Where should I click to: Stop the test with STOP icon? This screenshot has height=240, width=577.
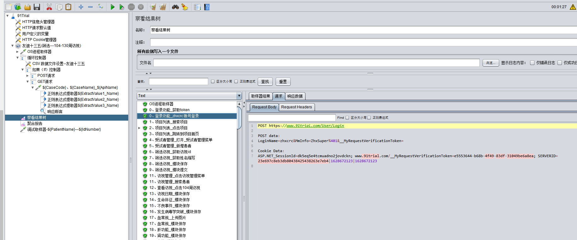click(x=131, y=7)
